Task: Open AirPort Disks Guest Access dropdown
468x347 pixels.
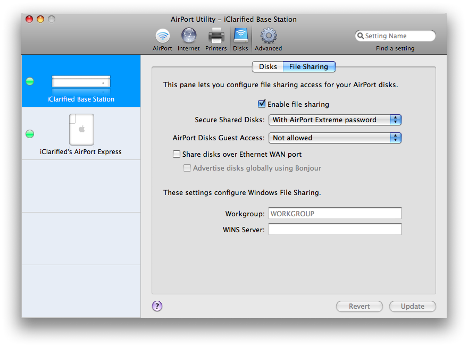Action: [335, 138]
